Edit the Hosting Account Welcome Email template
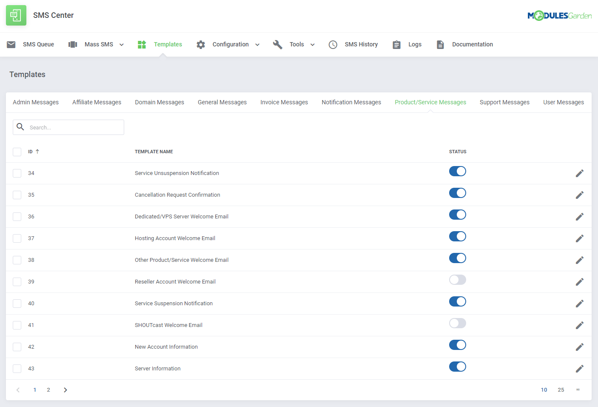The height and width of the screenshot is (407, 598). 579,238
